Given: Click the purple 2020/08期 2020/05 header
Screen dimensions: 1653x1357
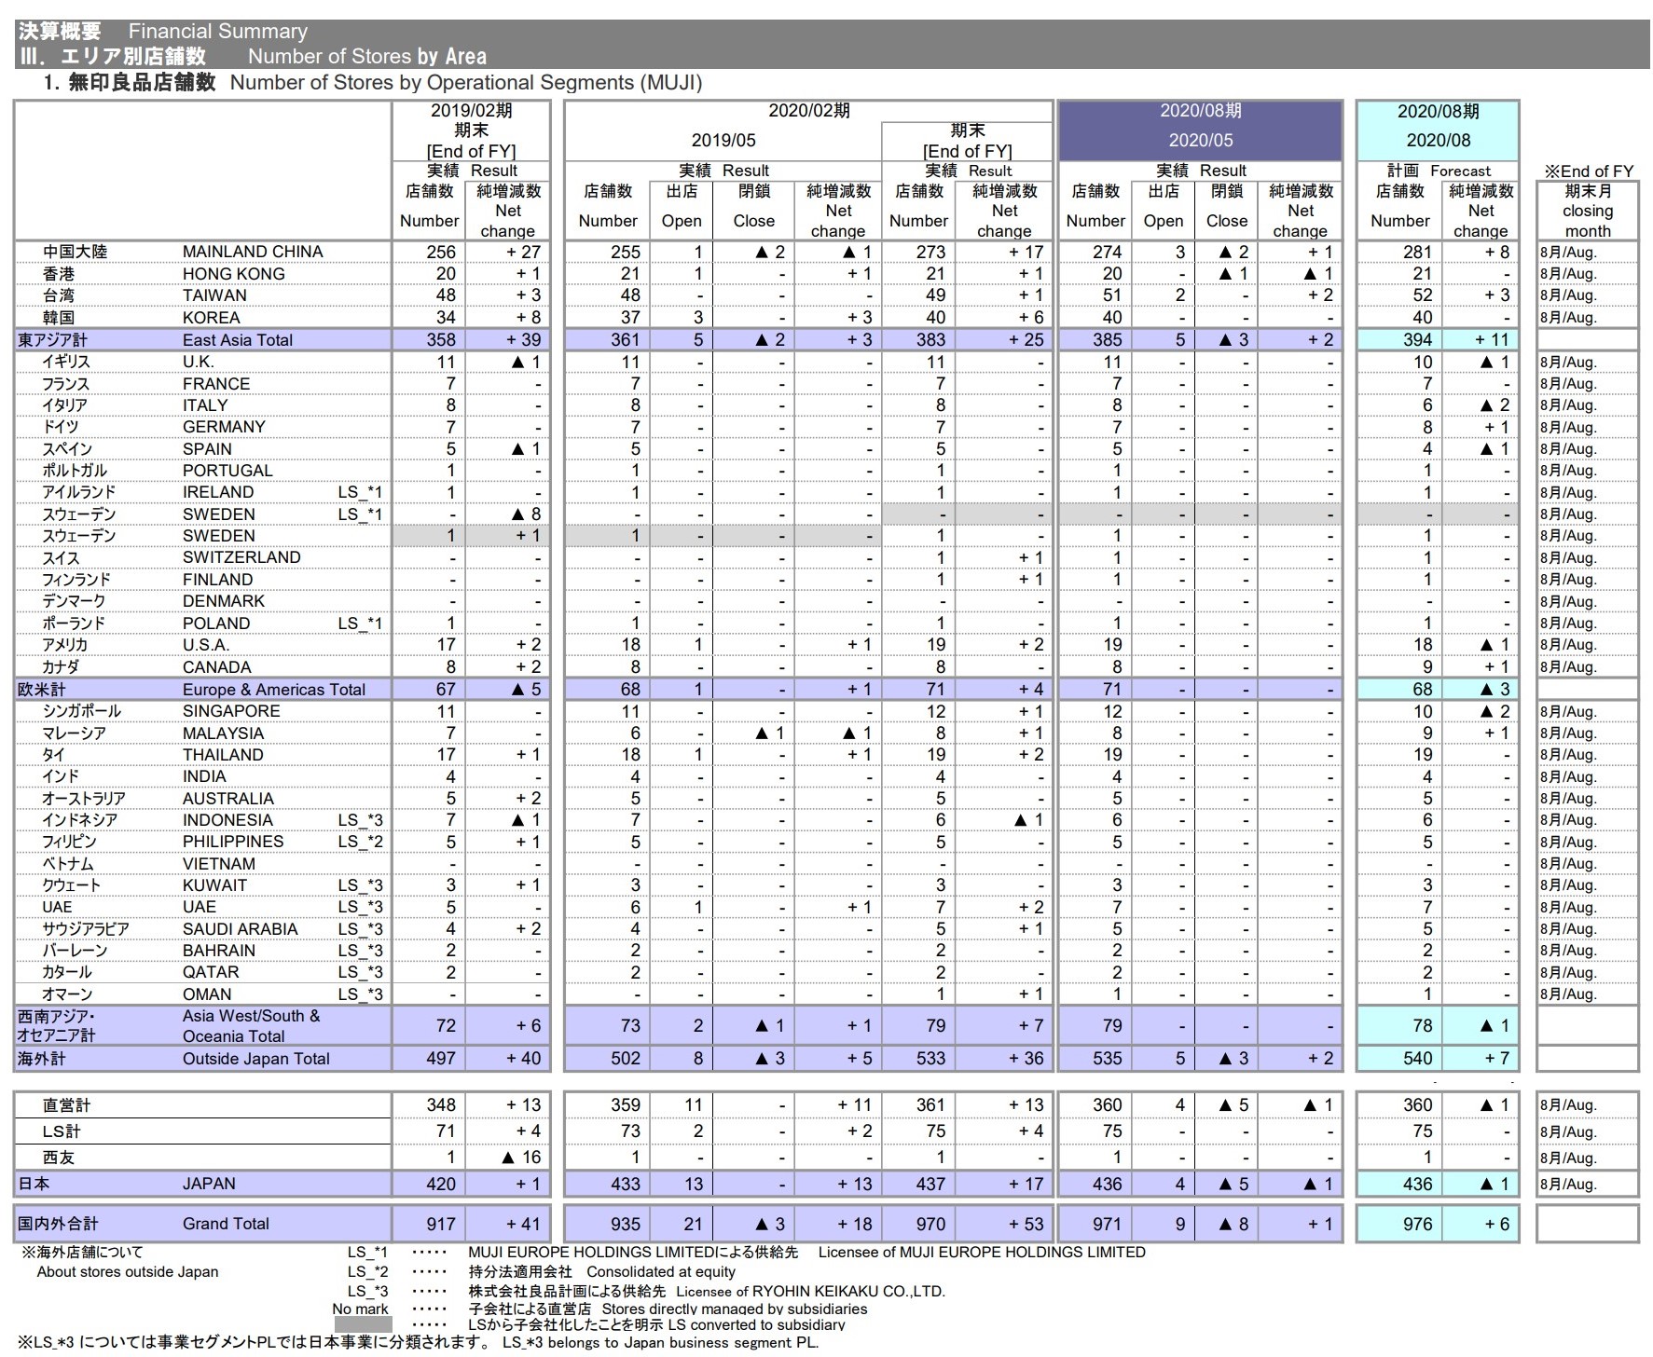Looking at the screenshot, I should tap(1200, 130).
